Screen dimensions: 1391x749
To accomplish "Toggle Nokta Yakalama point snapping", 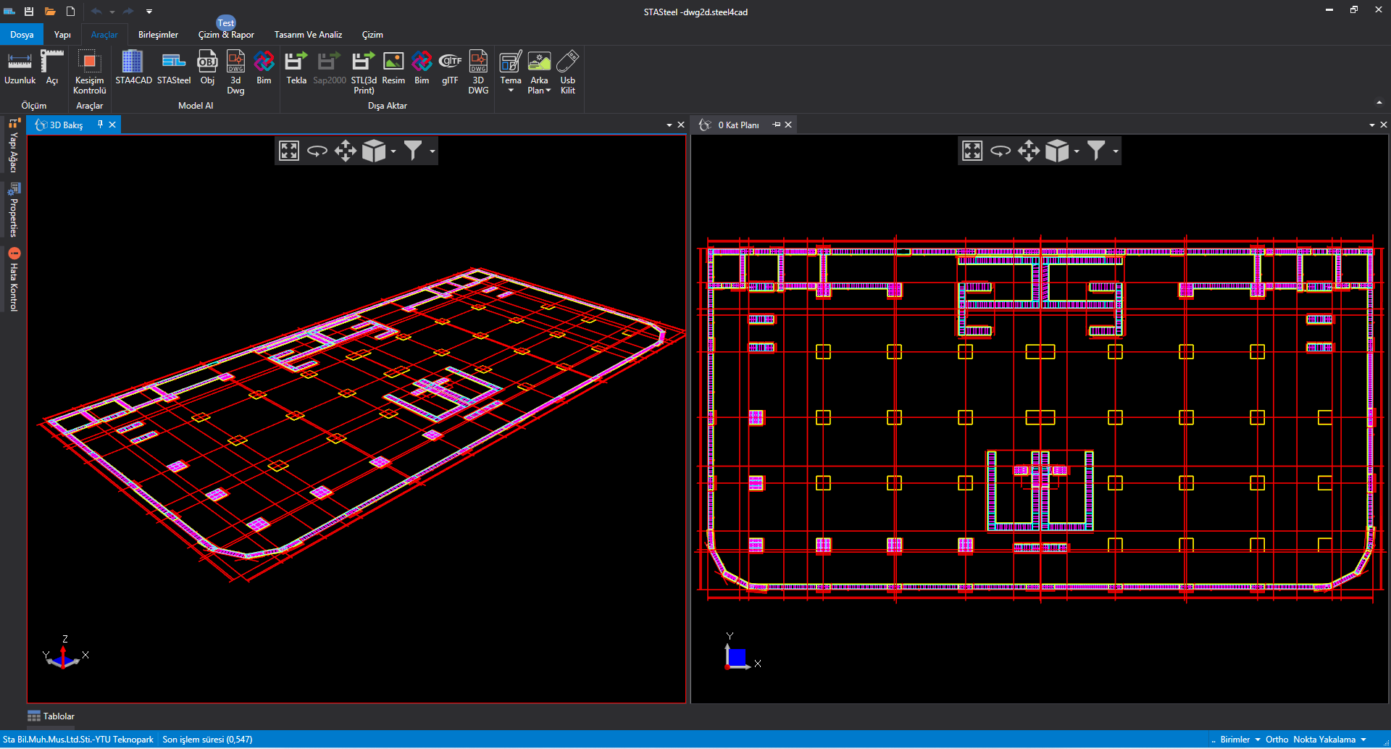I will pyautogui.click(x=1324, y=740).
